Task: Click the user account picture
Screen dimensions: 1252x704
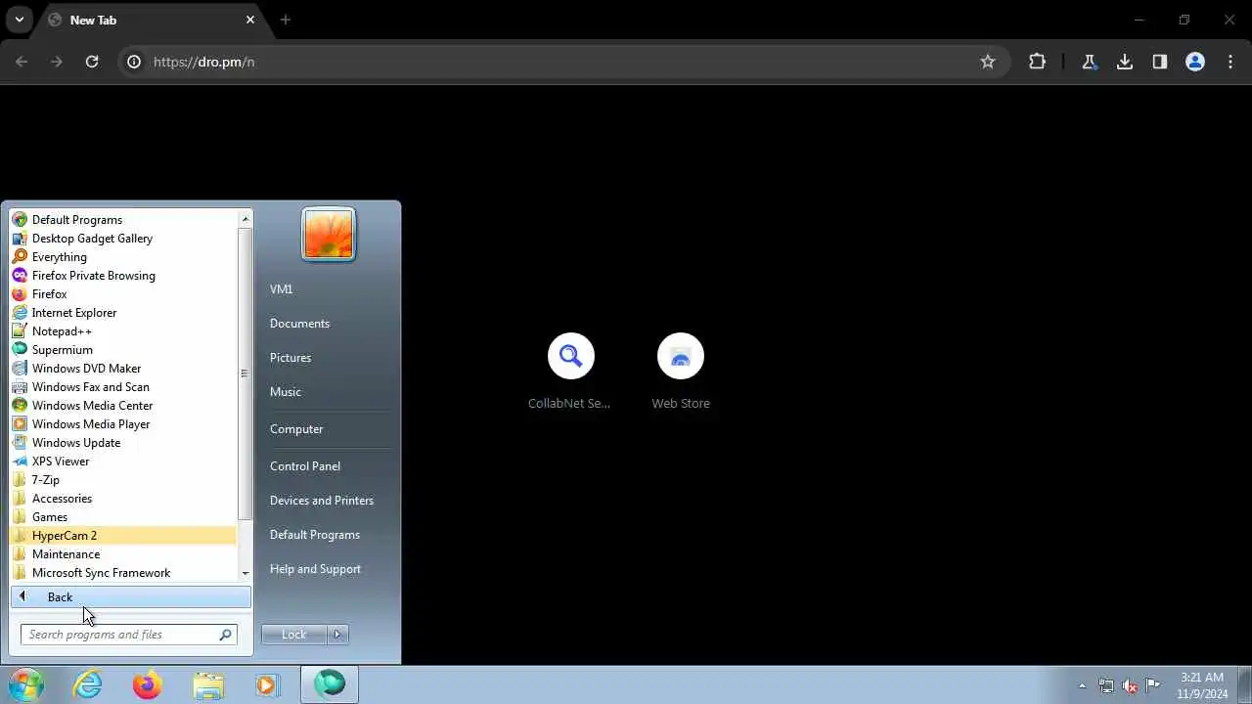Action: point(329,235)
